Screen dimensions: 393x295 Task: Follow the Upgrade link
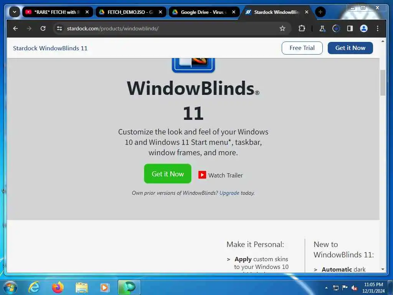pos(230,193)
